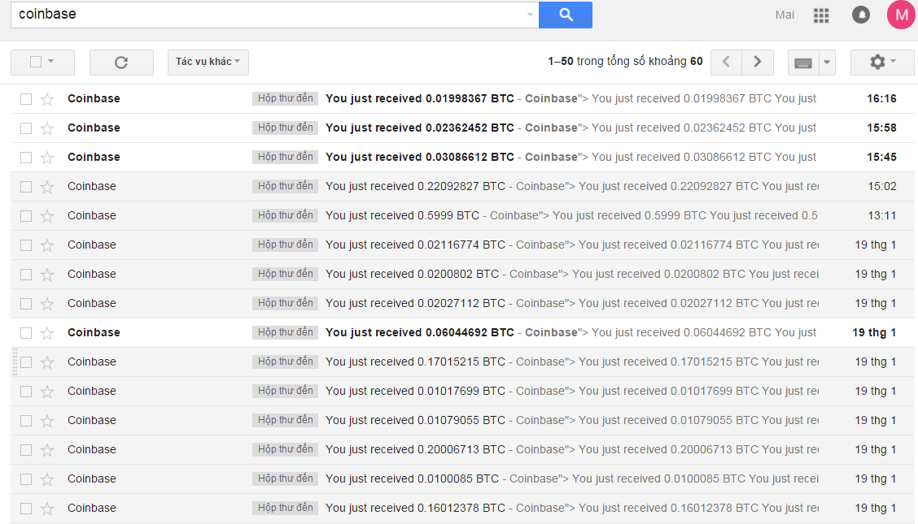Click the blue search magnifier button
918x524 pixels.
(x=566, y=15)
